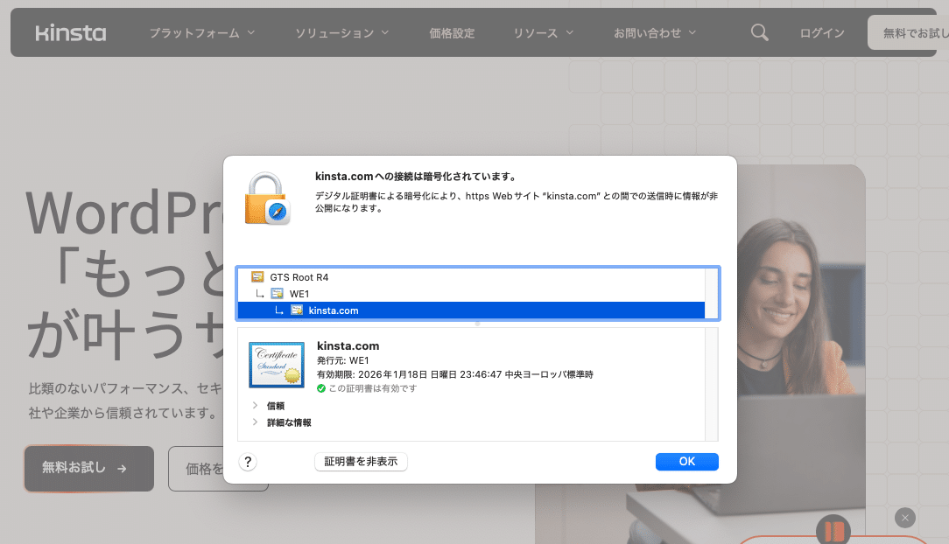Screen dimensions: 949x544
Task: Dismiss the hero overlay via the X icon
Action: 904,518
